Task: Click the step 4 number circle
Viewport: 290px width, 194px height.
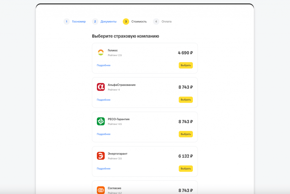Action: click(156, 21)
